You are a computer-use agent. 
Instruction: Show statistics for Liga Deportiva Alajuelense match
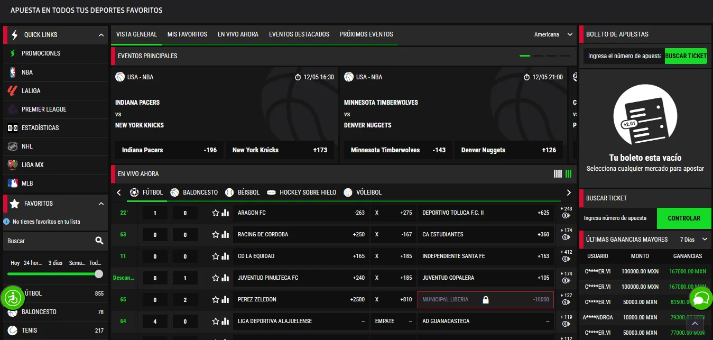point(226,321)
